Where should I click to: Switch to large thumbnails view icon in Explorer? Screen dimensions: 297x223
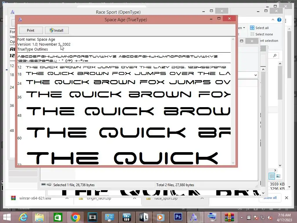coord(278,176)
